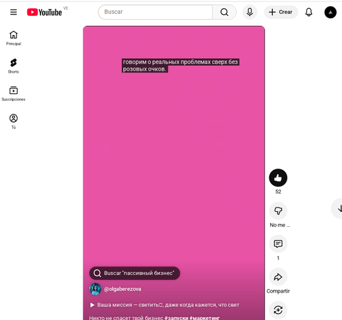This screenshot has height=320, width=342.
Task: Open the notifications bell
Action: coord(308,12)
